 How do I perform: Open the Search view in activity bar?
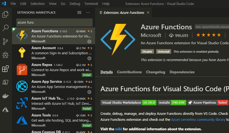(5, 28)
